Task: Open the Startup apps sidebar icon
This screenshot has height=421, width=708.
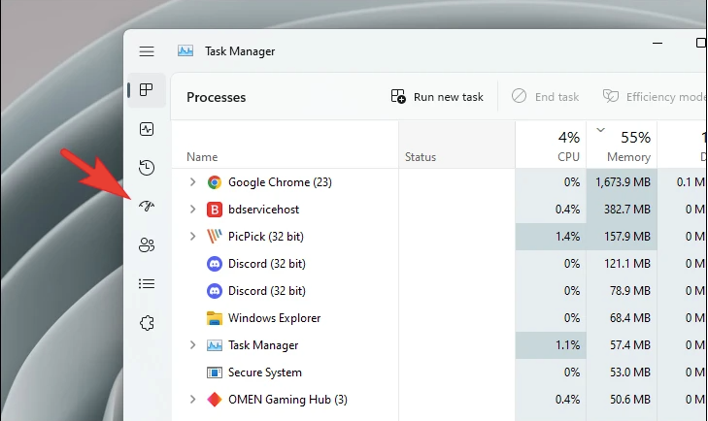Action: point(147,207)
